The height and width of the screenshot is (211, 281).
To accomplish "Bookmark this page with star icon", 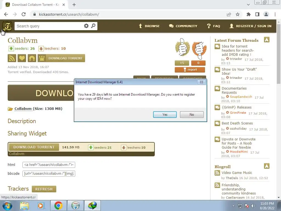I will tap(238, 14).
